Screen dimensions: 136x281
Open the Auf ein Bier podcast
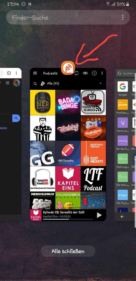[x=43, y=103]
